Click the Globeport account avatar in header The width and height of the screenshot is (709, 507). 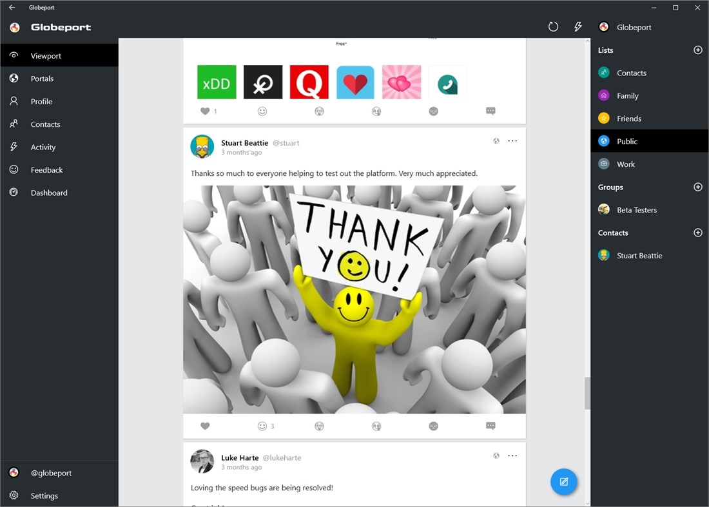(604, 26)
